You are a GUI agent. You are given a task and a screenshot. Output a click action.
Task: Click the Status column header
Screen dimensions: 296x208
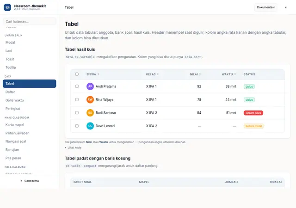pos(249,74)
